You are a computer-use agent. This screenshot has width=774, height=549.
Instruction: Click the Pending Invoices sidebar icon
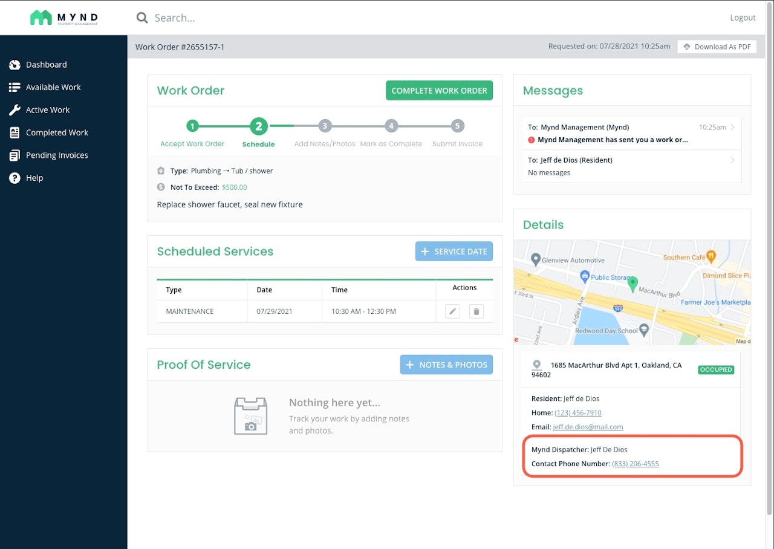pos(15,155)
